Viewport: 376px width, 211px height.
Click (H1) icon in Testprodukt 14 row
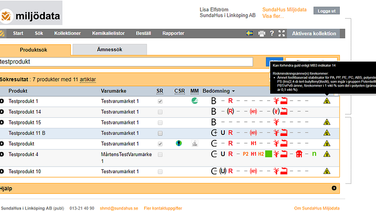(254, 112)
